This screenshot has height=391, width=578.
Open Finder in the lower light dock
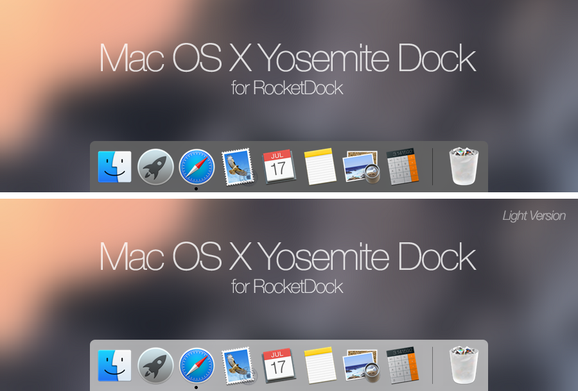point(115,365)
